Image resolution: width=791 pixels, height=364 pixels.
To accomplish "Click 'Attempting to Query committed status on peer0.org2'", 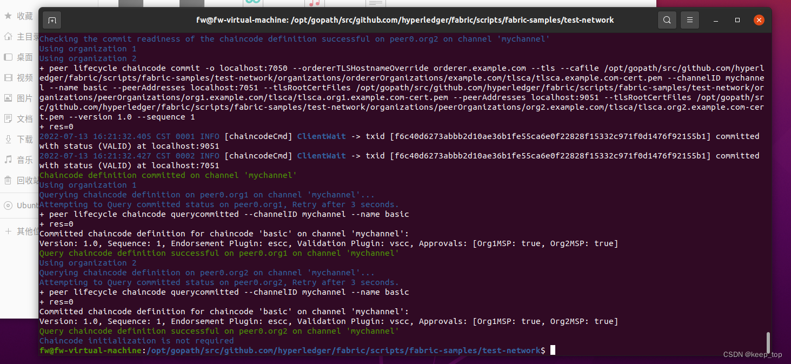I will point(219,282).
